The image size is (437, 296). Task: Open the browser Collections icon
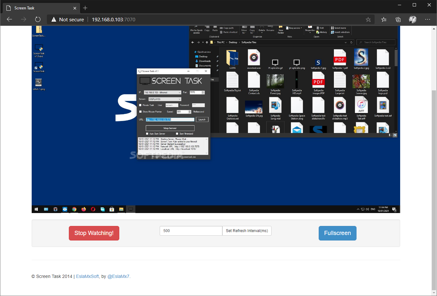(x=398, y=19)
